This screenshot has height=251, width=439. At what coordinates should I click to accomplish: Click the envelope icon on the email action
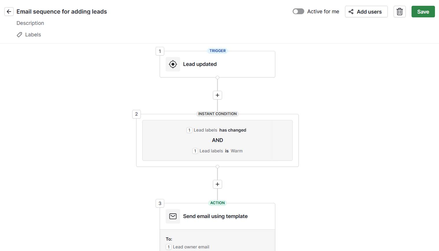[173, 216]
